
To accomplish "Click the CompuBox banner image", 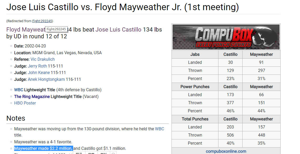I will pos(226,37).
